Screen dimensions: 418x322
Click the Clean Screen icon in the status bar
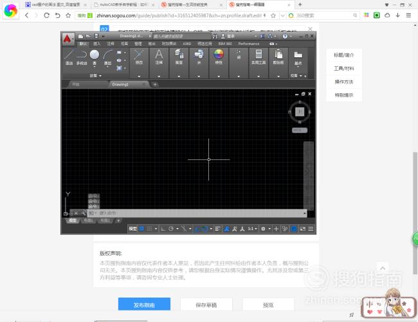tap(303, 229)
